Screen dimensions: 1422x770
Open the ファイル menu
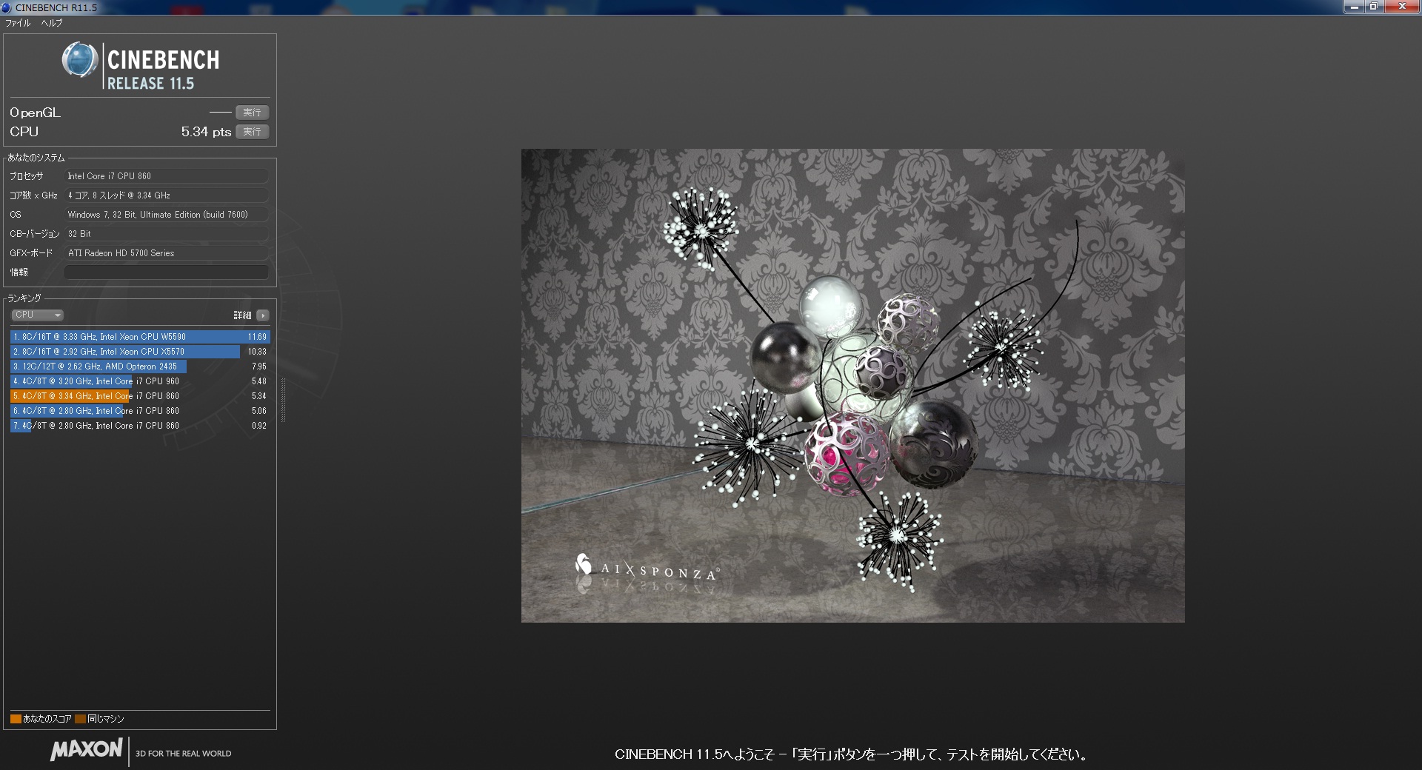pos(18,23)
